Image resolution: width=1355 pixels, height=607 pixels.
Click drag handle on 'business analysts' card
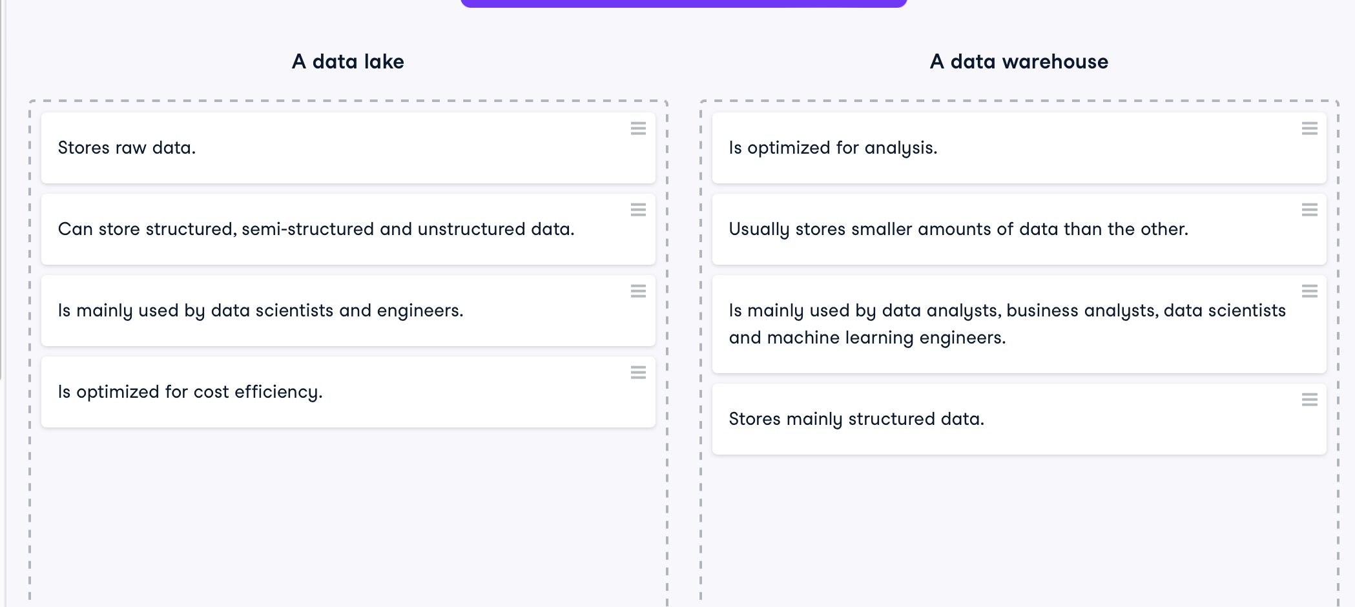1309,291
